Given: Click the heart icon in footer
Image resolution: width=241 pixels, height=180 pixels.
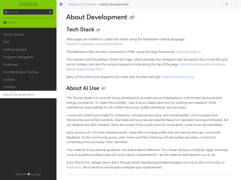Looking at the screenshot, I should (29, 174).
